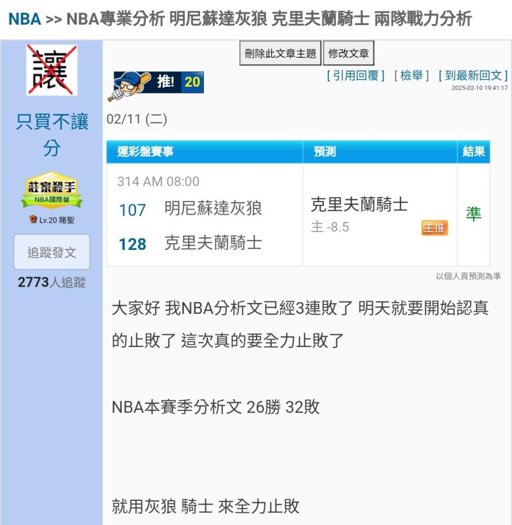Screen dimensions: 512x525
Task: Click the 02/11 (二) date text
Action: pos(137,119)
